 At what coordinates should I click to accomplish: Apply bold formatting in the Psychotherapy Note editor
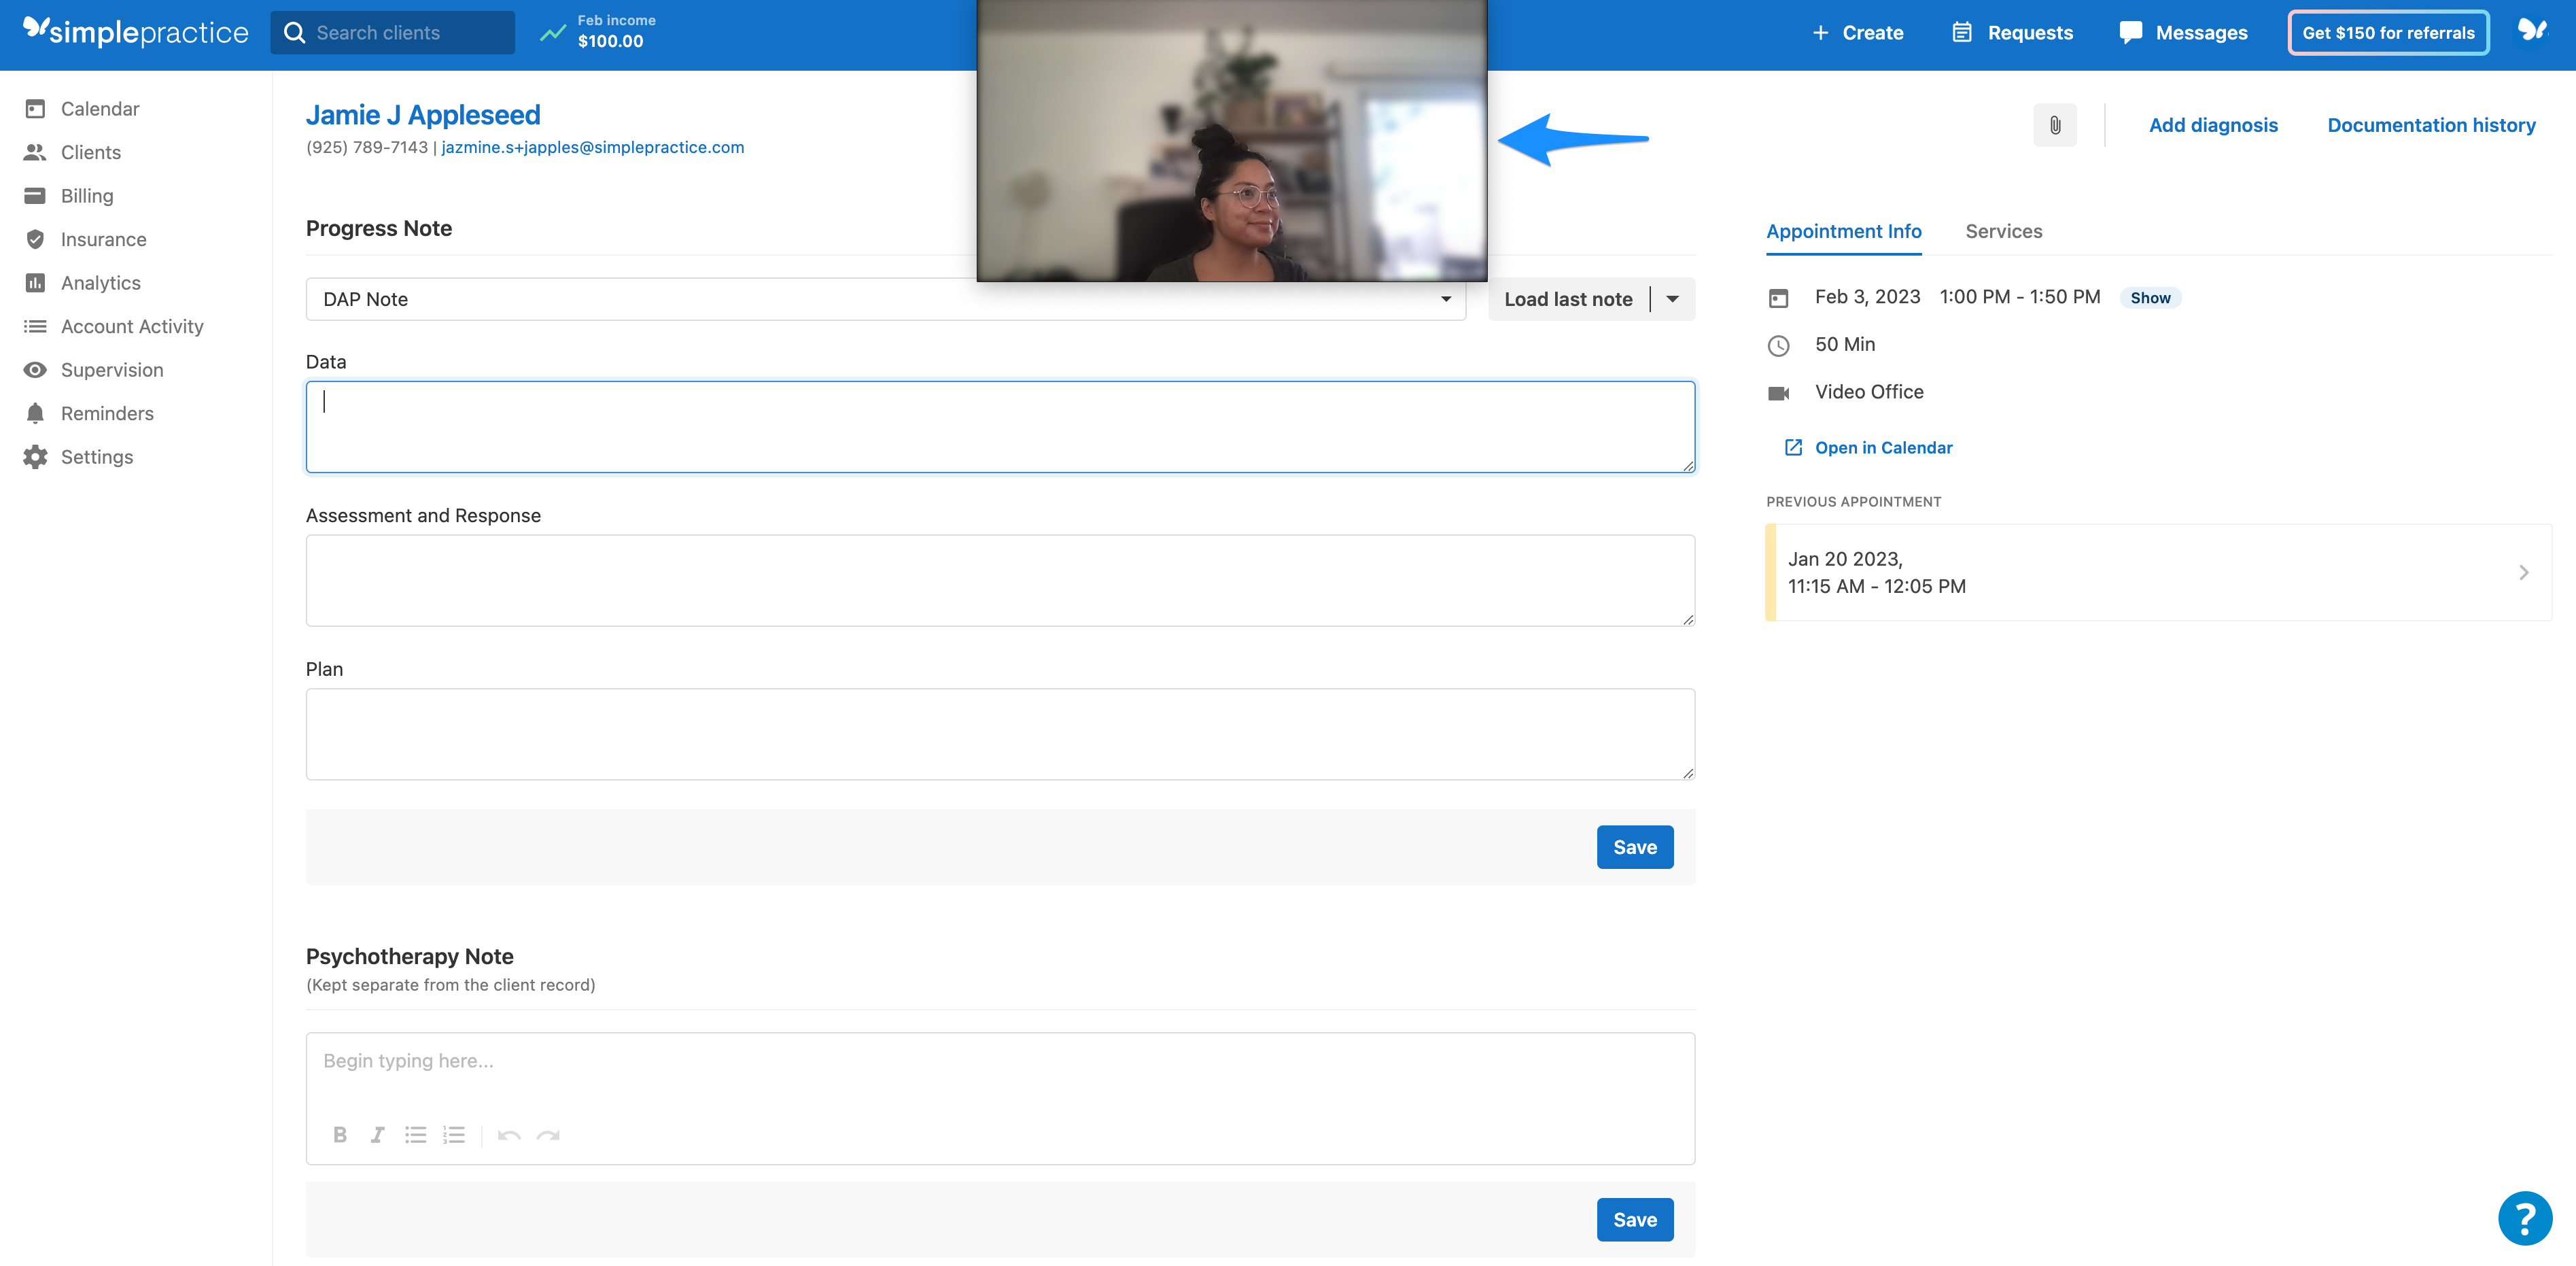point(340,1135)
